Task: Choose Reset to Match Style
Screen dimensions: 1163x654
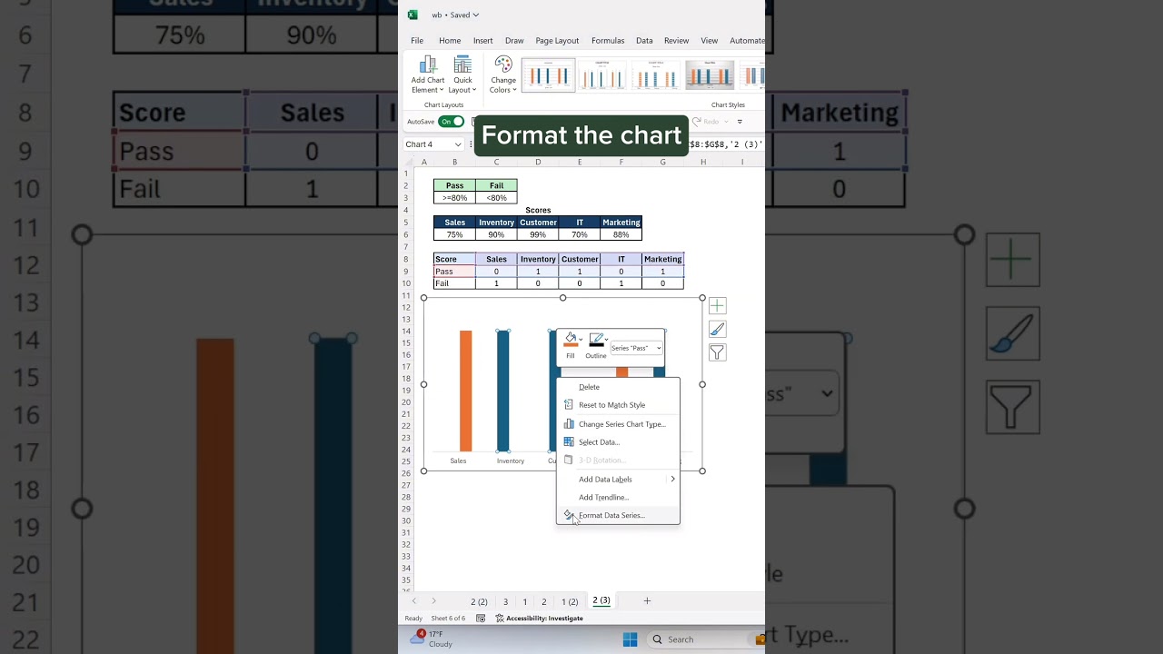Action: click(x=618, y=405)
